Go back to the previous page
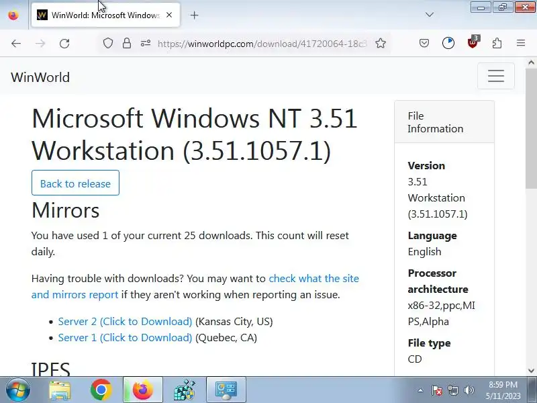The width and height of the screenshot is (537, 403). [16, 44]
